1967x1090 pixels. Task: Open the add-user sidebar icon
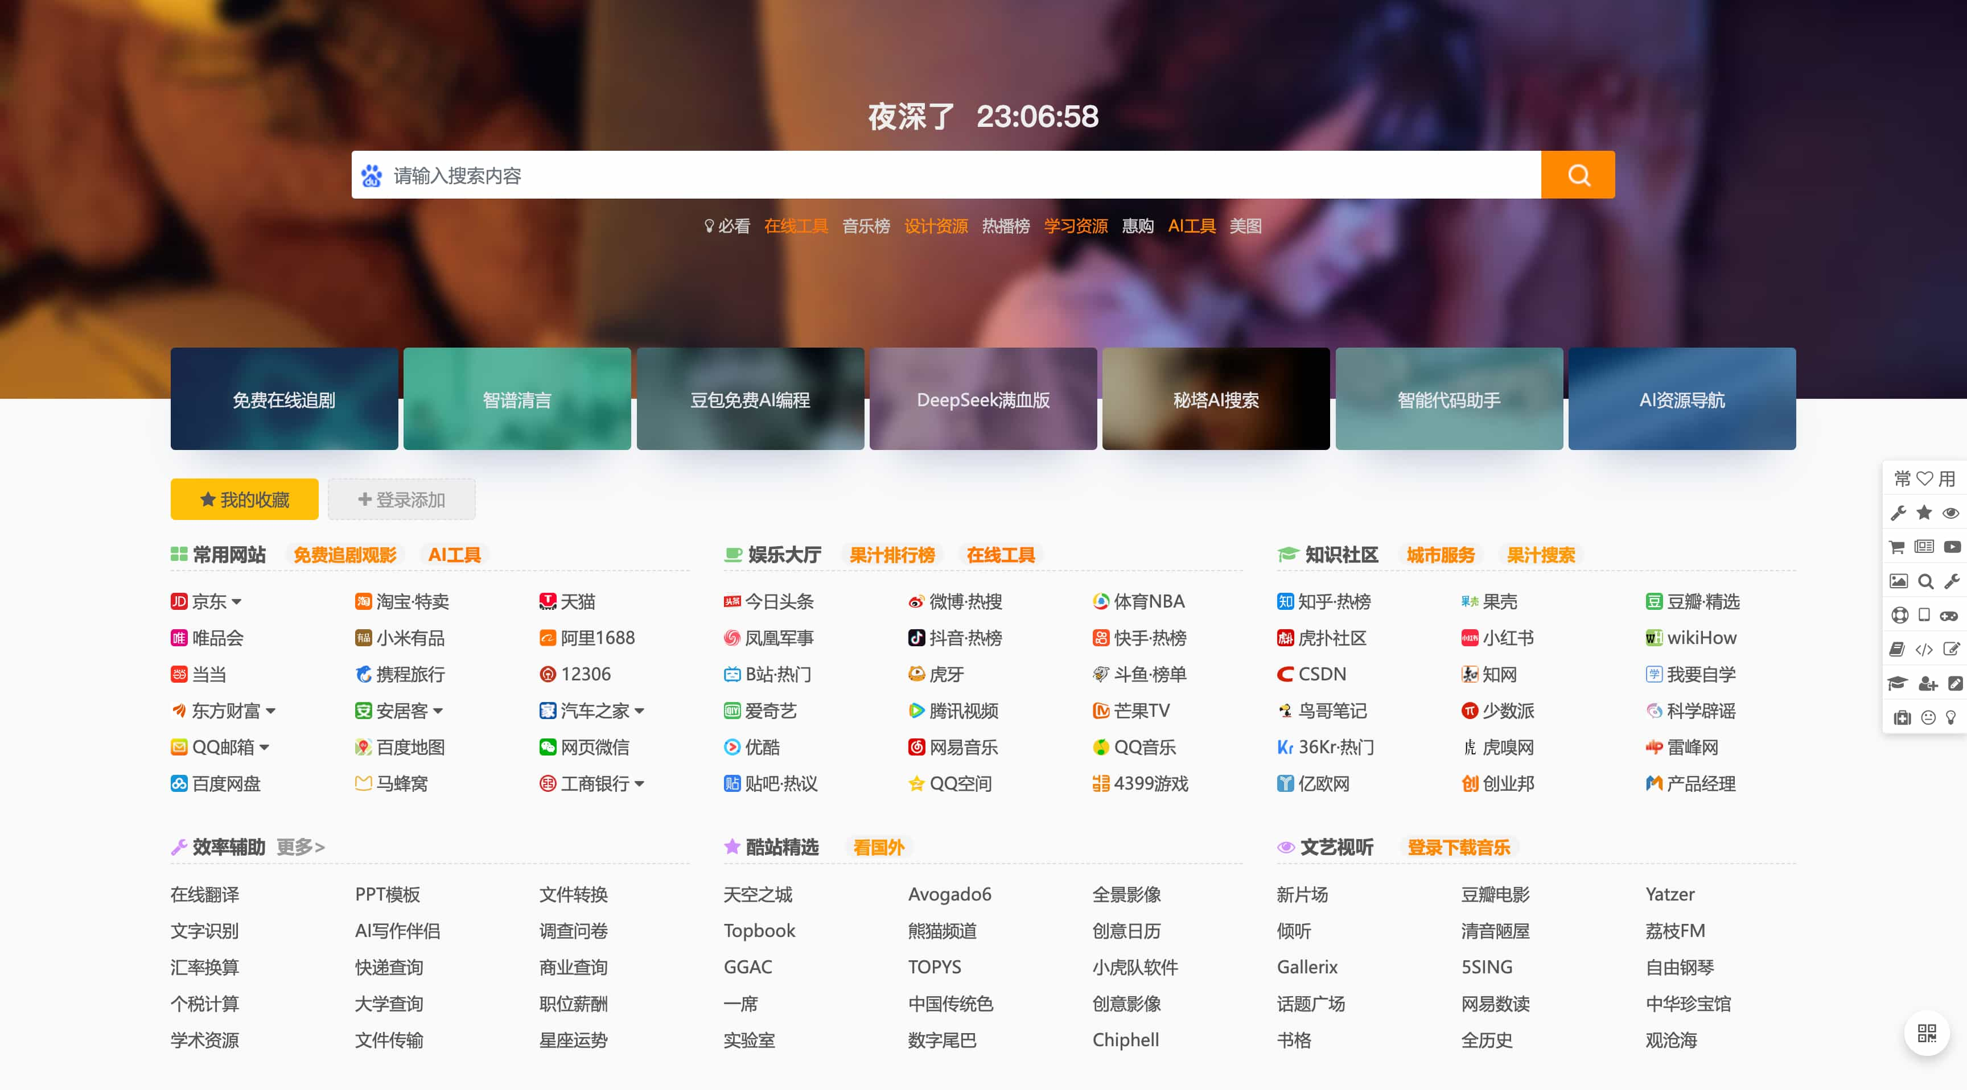tap(1927, 684)
